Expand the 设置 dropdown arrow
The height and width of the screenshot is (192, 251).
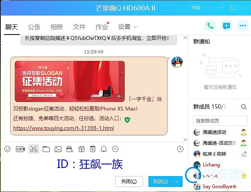pos(136,27)
